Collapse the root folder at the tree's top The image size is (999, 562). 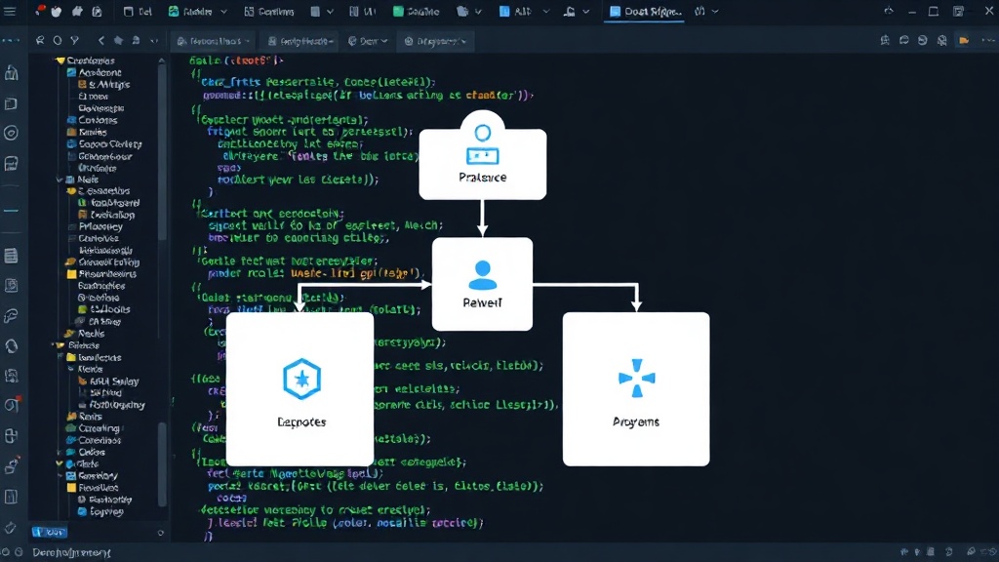coord(60,60)
